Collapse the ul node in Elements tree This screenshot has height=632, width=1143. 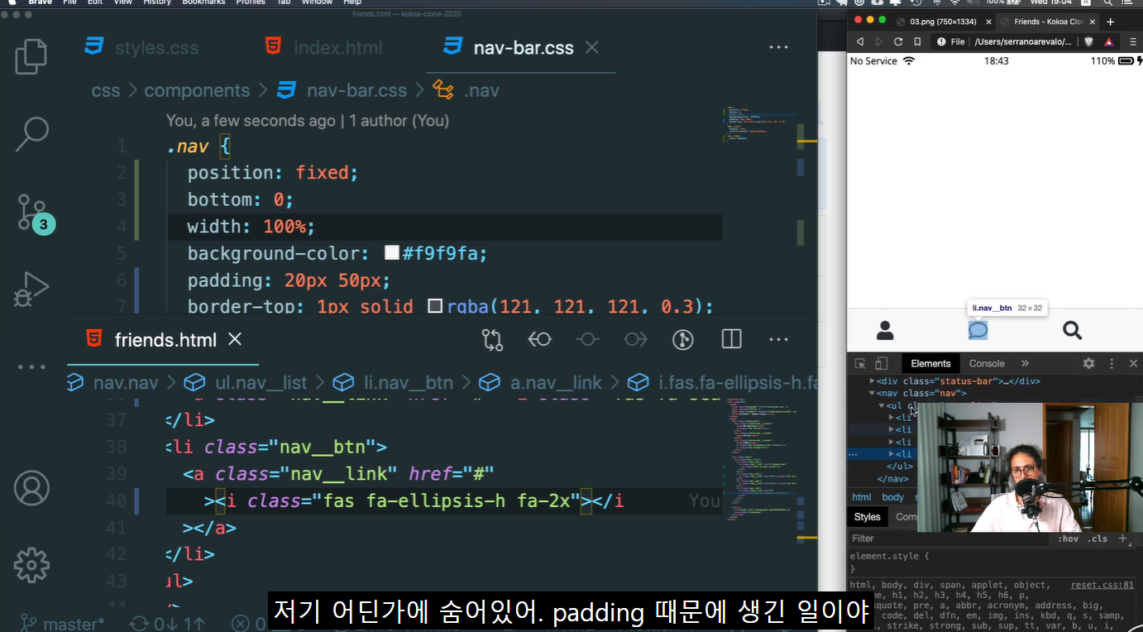coord(882,405)
